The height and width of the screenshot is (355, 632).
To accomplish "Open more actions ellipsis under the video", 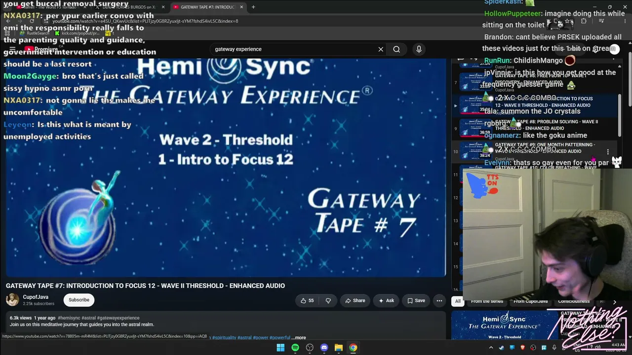I will tap(439, 300).
